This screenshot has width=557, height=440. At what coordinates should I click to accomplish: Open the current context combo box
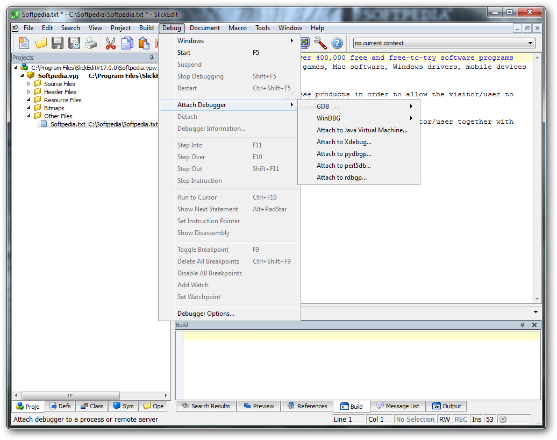coord(444,43)
